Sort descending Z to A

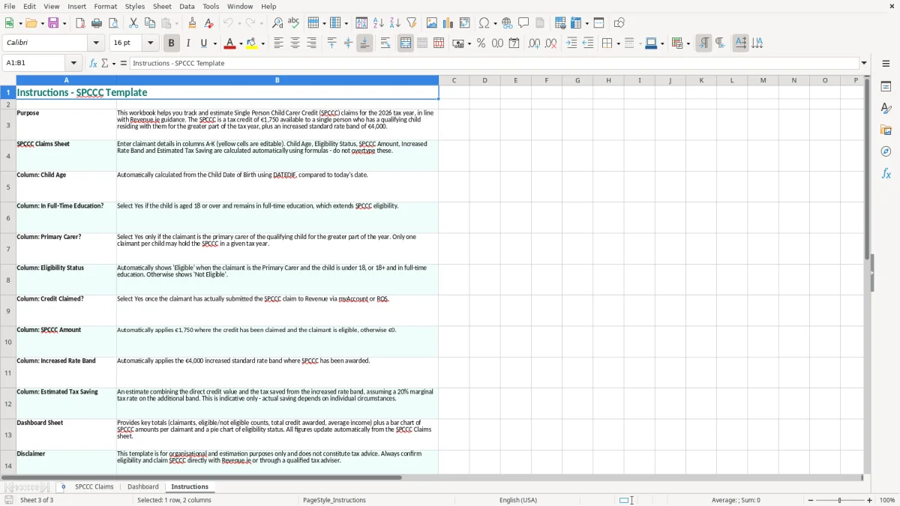(395, 23)
